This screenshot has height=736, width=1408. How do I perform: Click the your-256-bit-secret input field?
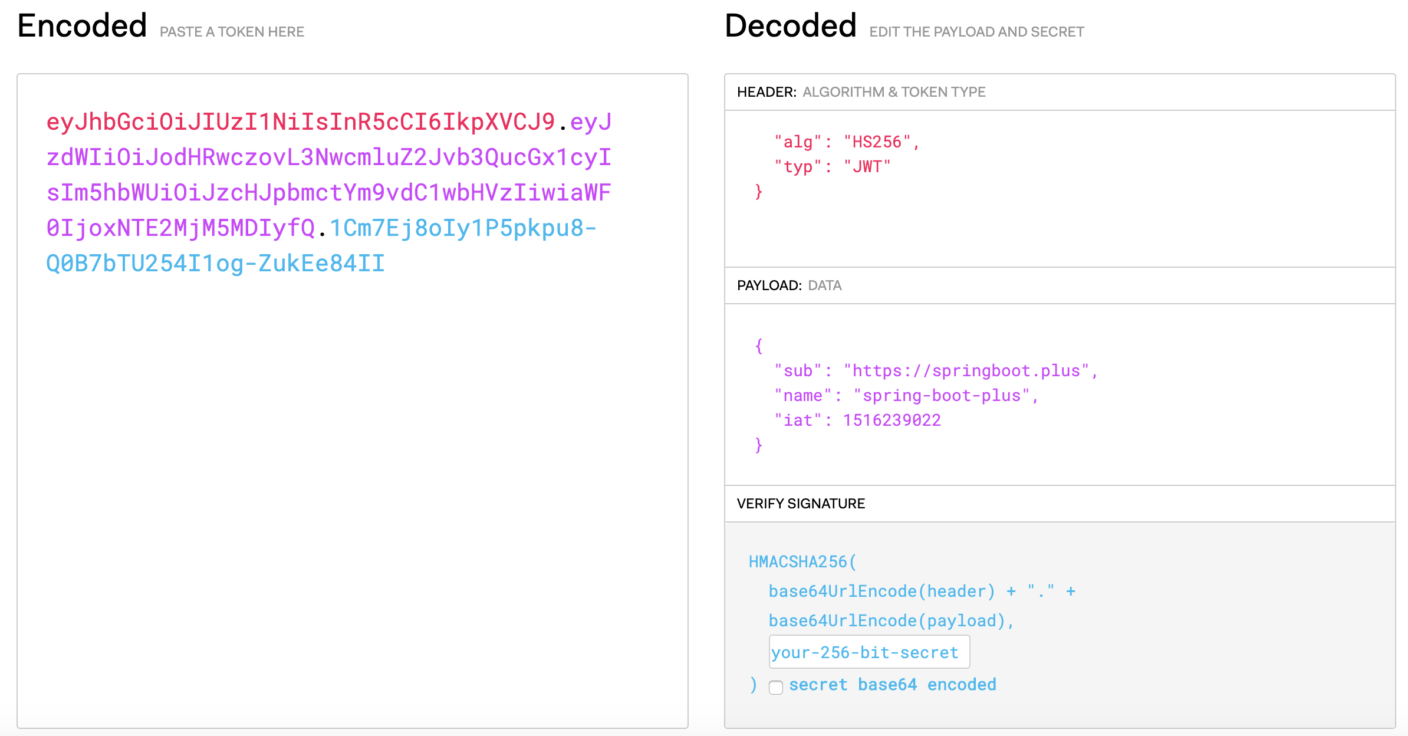tap(869, 652)
